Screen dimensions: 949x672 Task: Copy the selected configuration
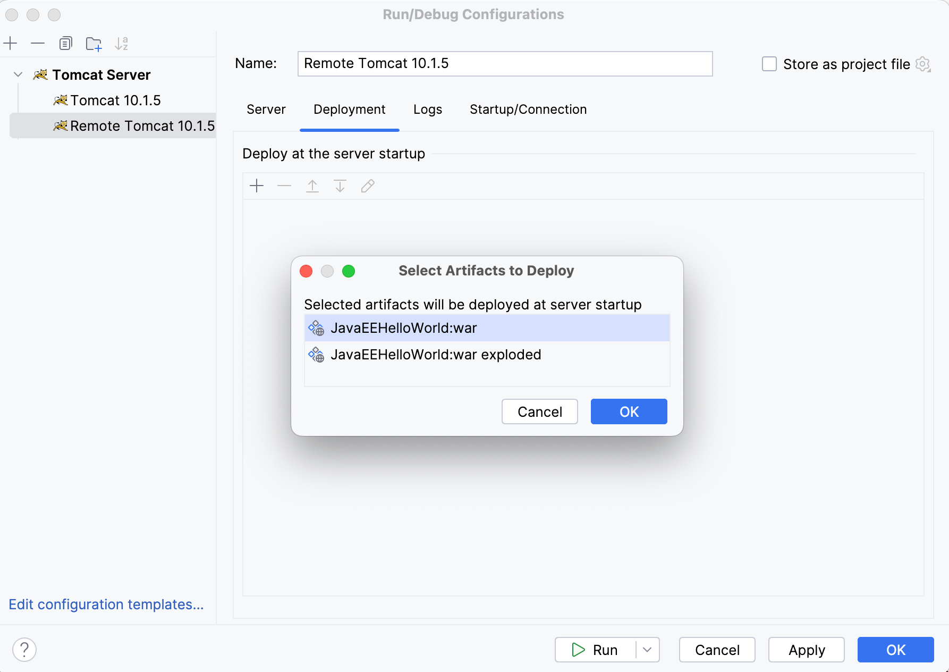click(x=65, y=43)
